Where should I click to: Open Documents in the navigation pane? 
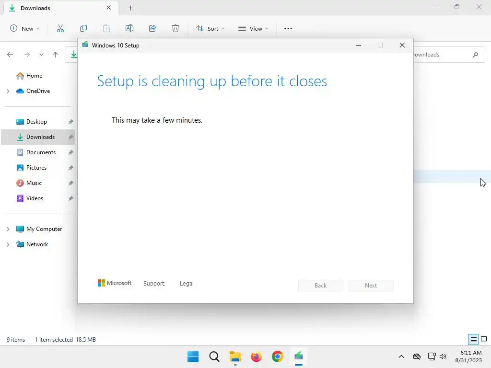41,152
